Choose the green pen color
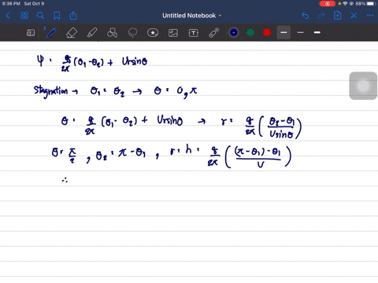 [x=250, y=32]
